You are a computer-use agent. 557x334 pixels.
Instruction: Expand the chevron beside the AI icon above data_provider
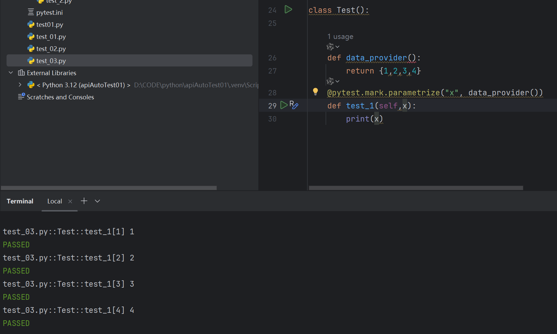(338, 47)
